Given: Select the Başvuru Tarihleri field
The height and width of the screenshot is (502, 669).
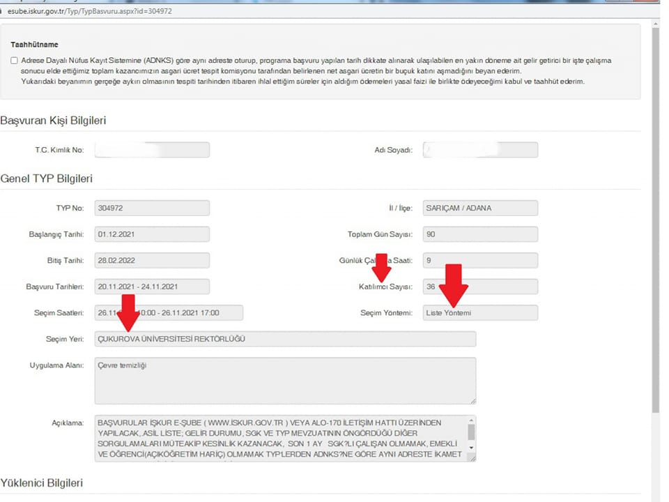Looking at the screenshot, I should (152, 287).
